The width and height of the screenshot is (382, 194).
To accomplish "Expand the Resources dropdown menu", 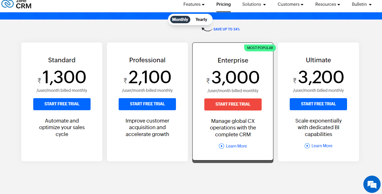I will point(328,4).
